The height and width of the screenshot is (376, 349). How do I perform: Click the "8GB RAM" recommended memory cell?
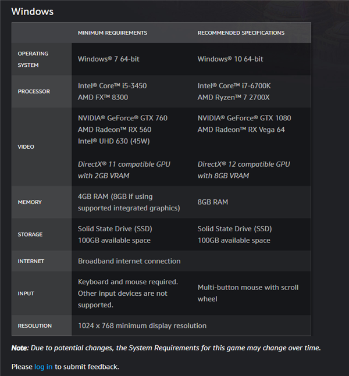tap(213, 202)
